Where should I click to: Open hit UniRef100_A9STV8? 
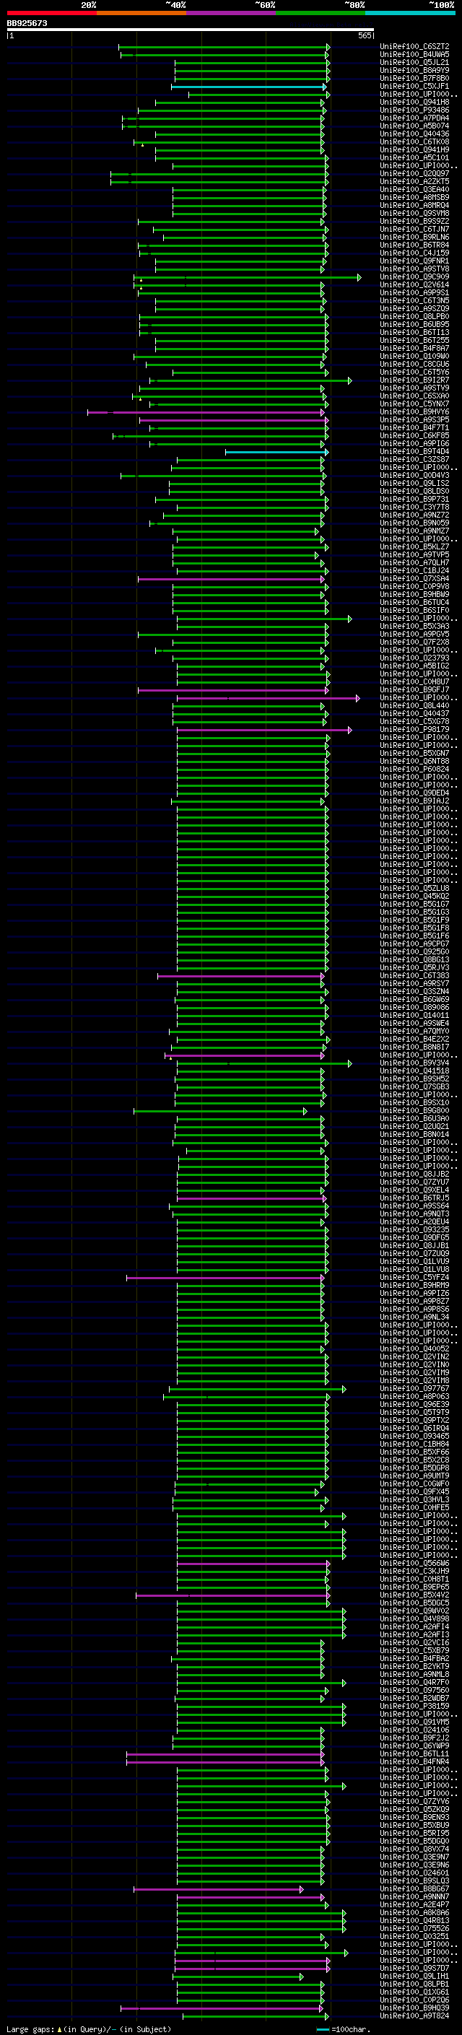point(414,269)
